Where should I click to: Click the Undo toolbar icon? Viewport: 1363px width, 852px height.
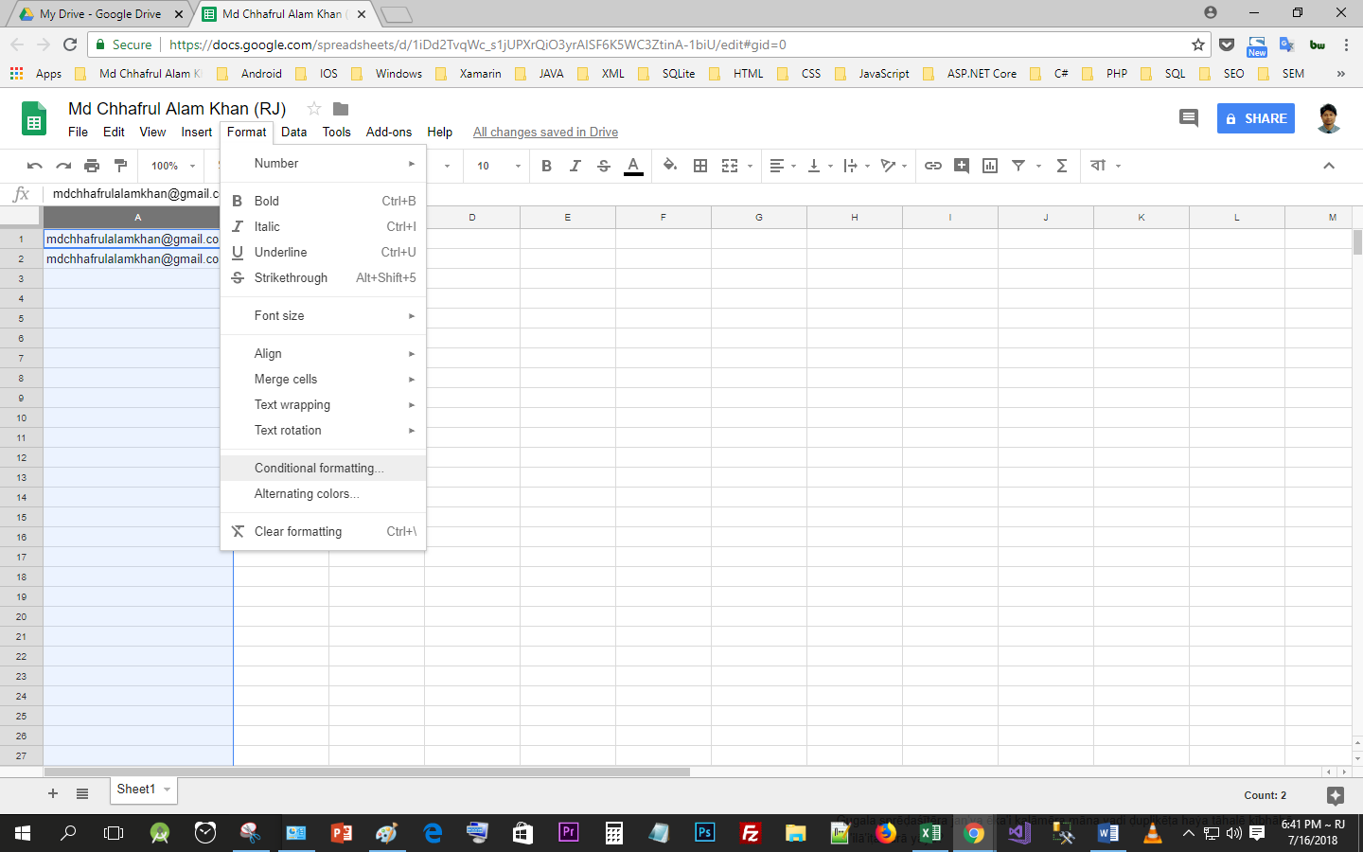pos(35,166)
